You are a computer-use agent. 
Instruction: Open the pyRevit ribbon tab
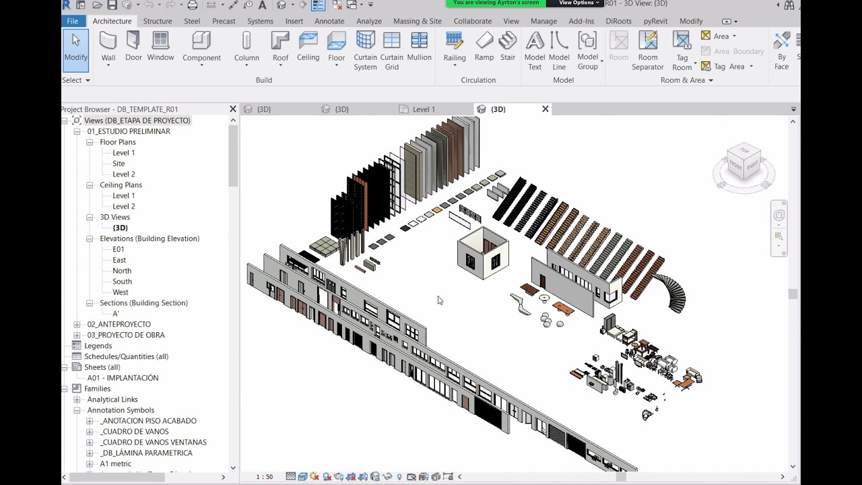(x=655, y=21)
